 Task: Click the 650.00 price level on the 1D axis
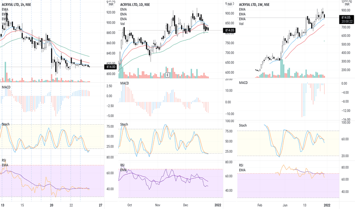pyautogui.click(x=230, y=63)
